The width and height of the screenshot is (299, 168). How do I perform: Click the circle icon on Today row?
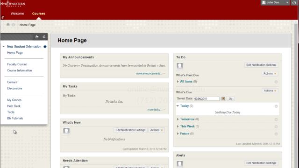[276, 106]
